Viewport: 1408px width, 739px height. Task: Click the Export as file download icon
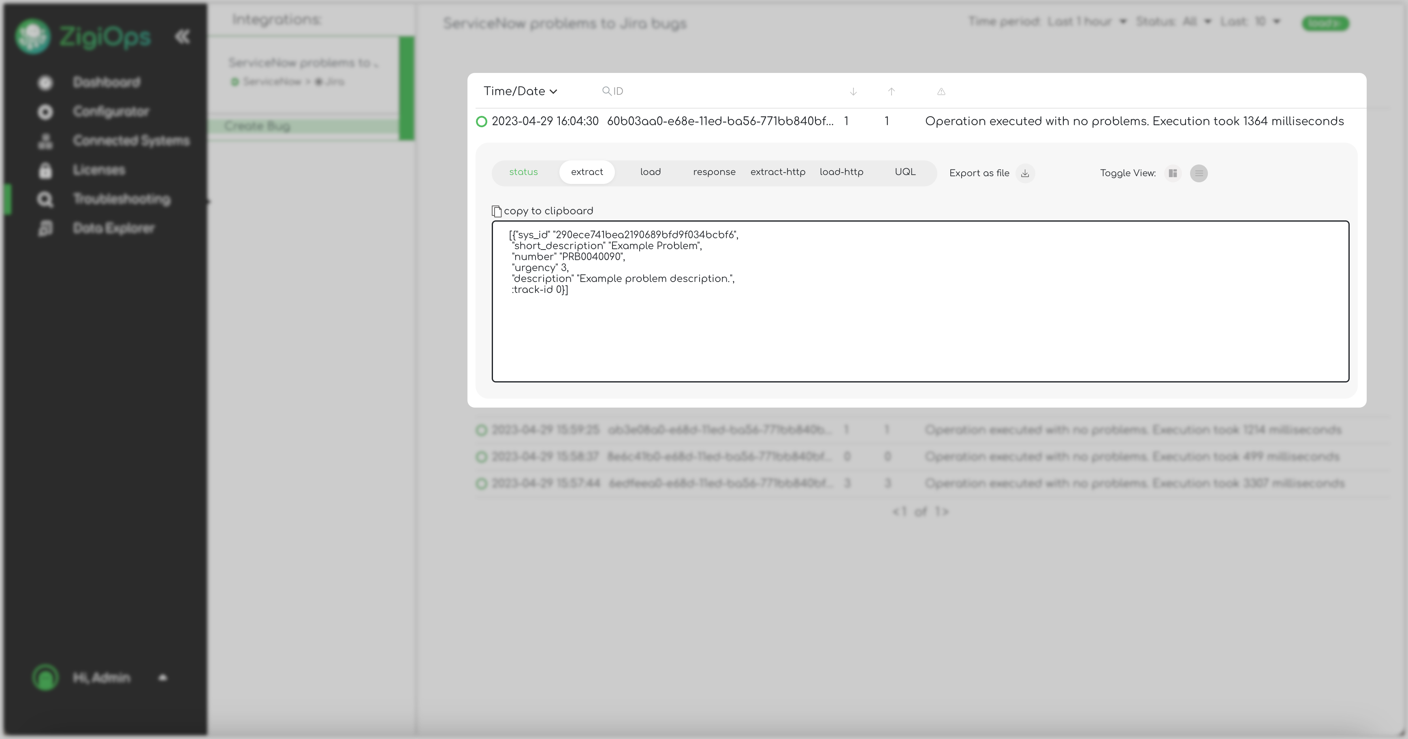coord(1025,173)
